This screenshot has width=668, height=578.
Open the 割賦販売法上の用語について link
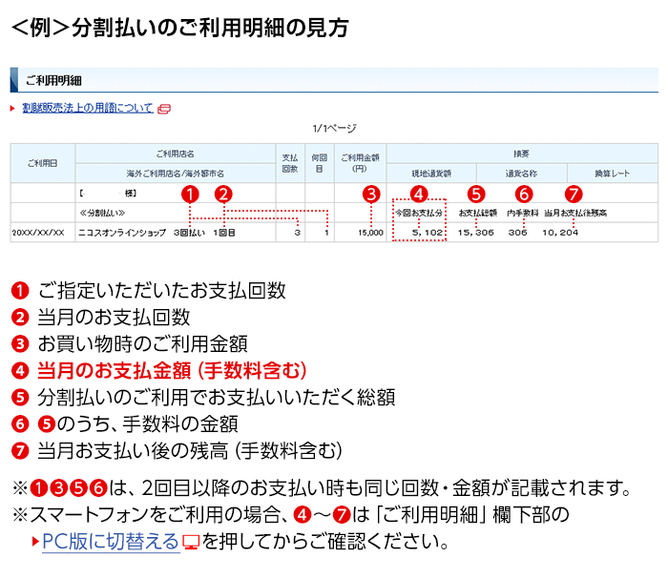point(87,109)
